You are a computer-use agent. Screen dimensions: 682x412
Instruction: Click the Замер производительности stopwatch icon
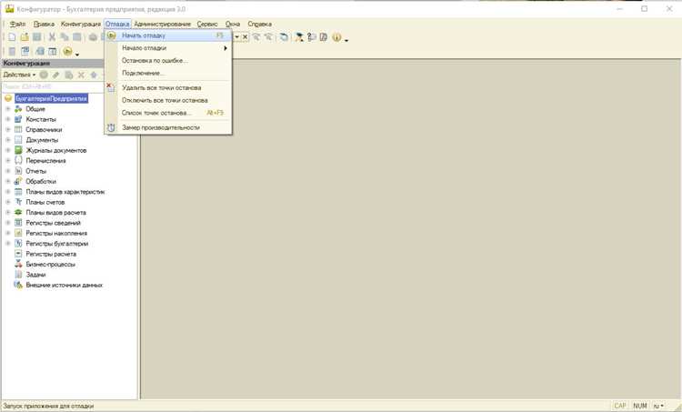point(111,127)
